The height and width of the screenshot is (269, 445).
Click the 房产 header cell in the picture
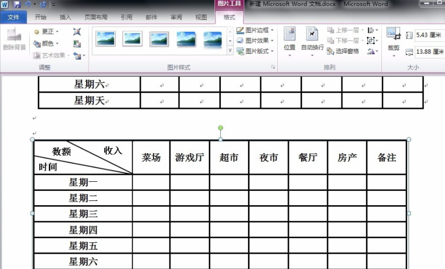(347, 157)
